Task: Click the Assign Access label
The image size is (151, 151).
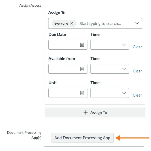Action: (x=30, y=5)
